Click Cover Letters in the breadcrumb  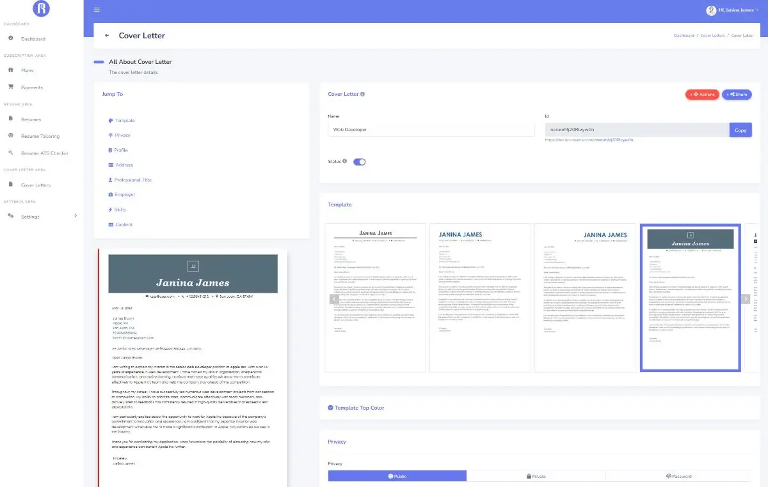coord(713,36)
